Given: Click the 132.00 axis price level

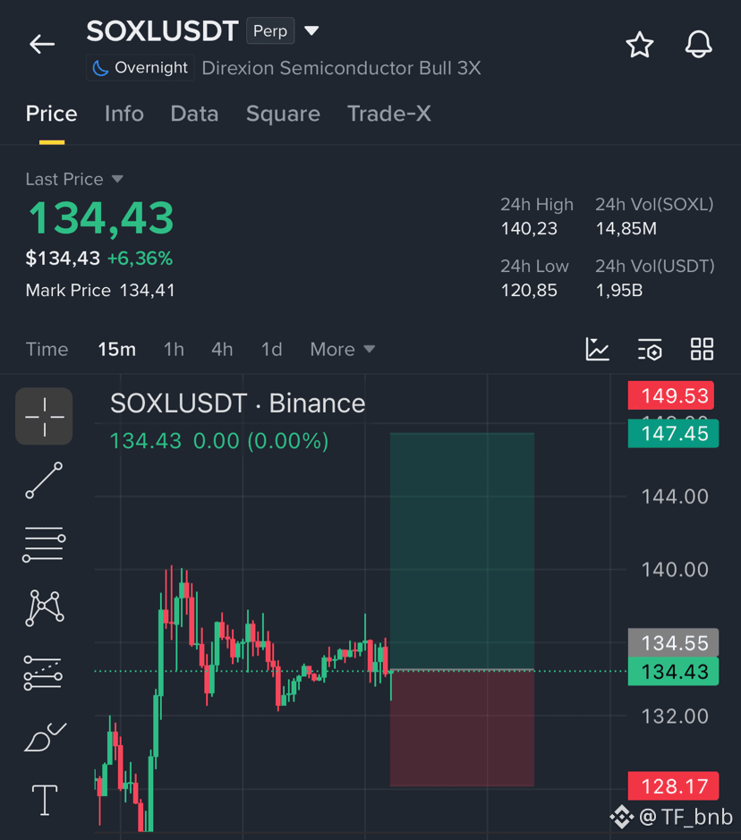Looking at the screenshot, I should [675, 717].
